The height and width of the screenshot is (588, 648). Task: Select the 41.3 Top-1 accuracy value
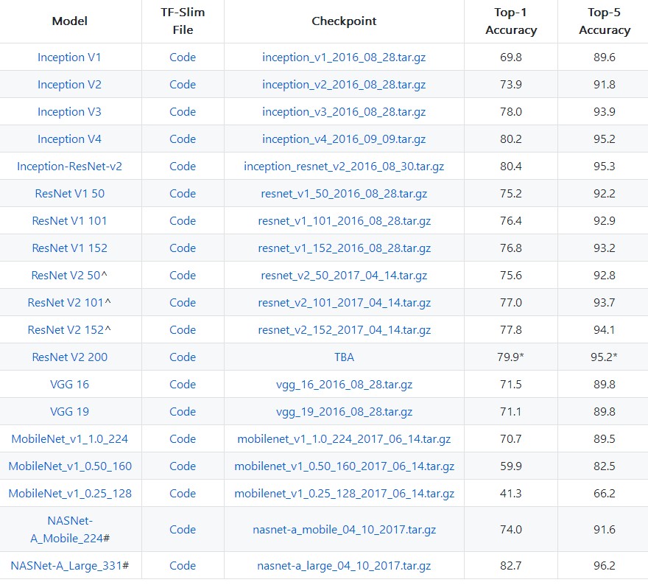click(511, 494)
